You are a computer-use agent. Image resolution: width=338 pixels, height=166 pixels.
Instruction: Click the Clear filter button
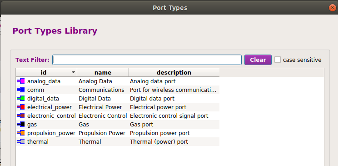(x=258, y=60)
